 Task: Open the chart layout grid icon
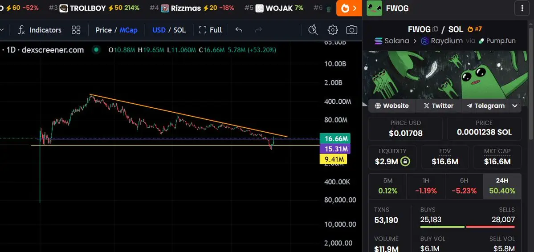pyautogui.click(x=76, y=30)
